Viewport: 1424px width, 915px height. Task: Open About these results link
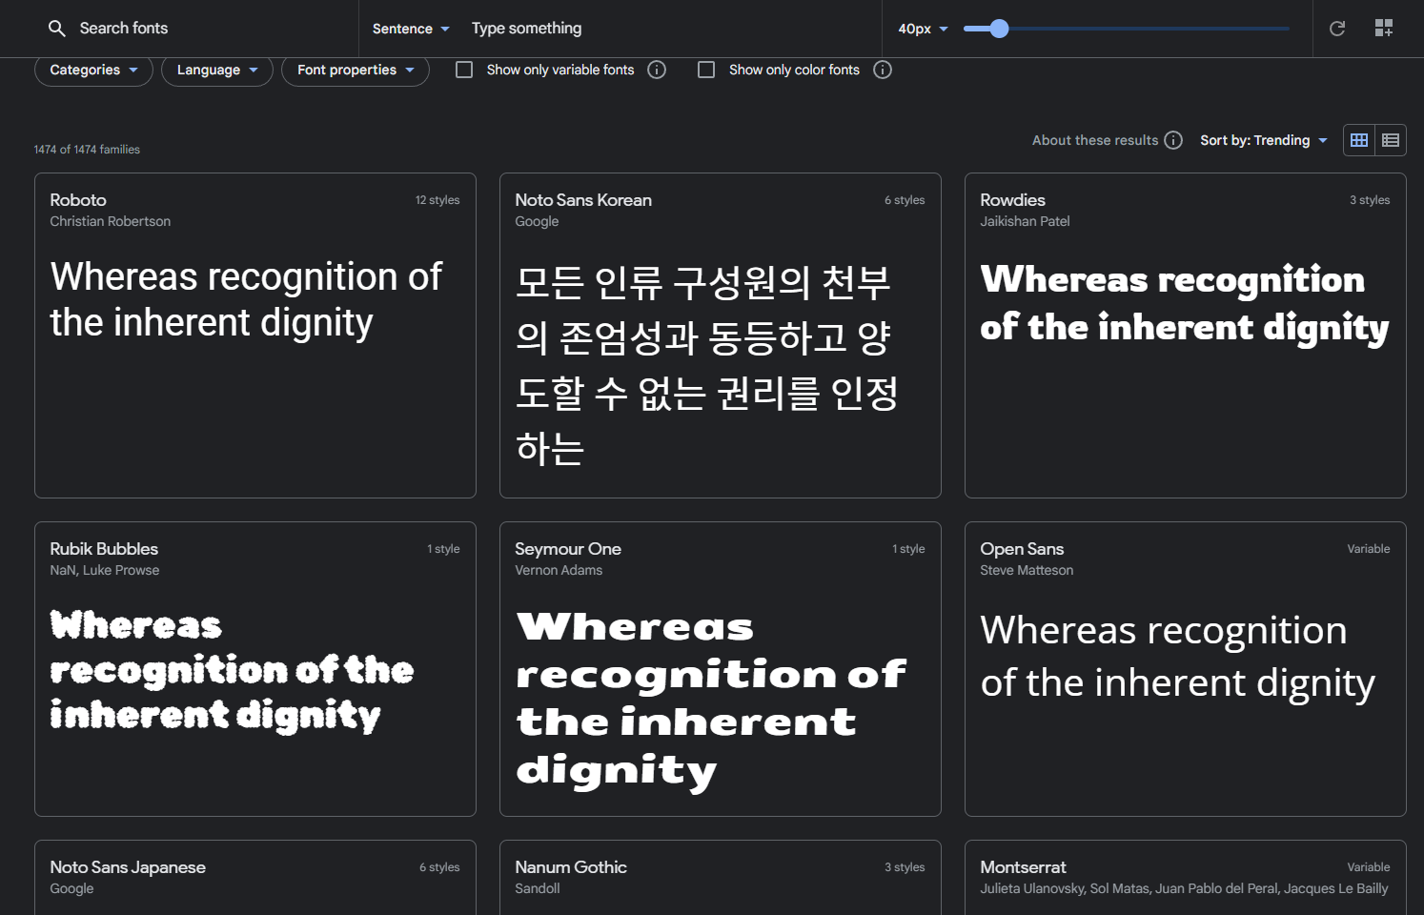[1095, 140]
